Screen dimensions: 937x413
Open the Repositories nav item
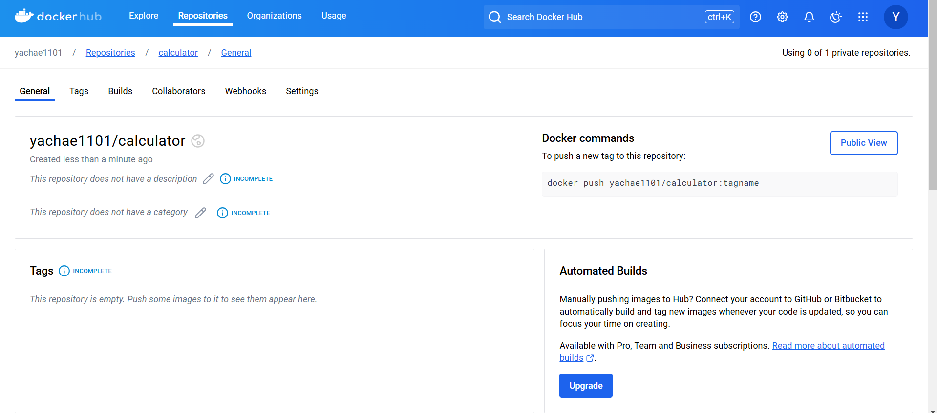click(203, 16)
